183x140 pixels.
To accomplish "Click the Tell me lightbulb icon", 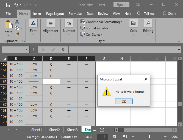I will coord(138,14).
